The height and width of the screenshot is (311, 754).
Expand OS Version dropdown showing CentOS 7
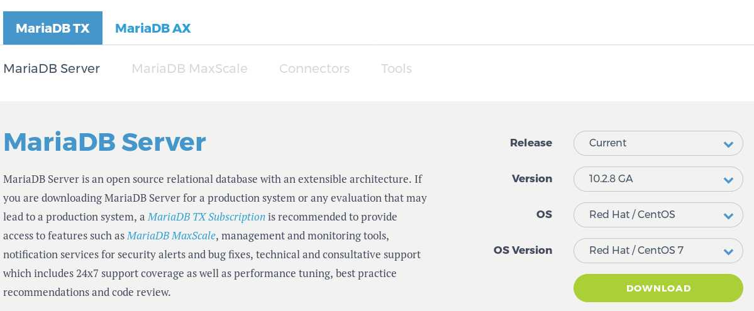click(x=658, y=251)
